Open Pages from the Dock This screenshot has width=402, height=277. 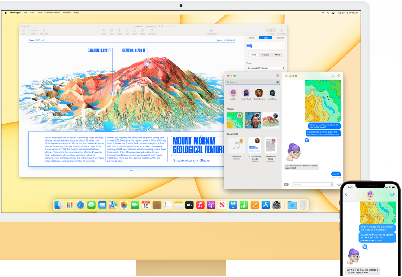254,205
